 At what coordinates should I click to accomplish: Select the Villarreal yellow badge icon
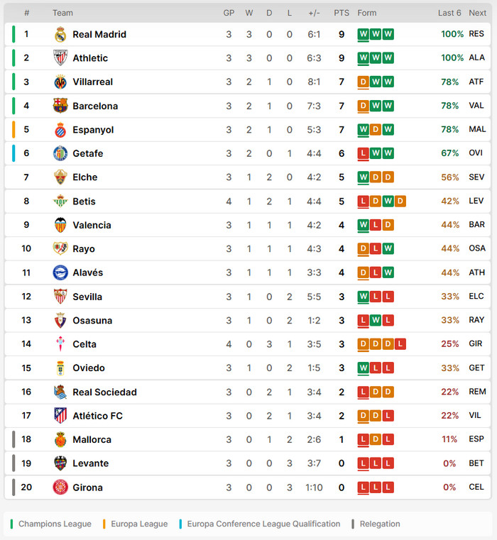60,82
